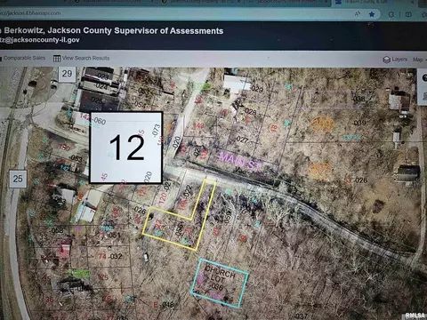Click the email jacksoncounty-il.gov in header
427x320 pixels.
pos(40,40)
